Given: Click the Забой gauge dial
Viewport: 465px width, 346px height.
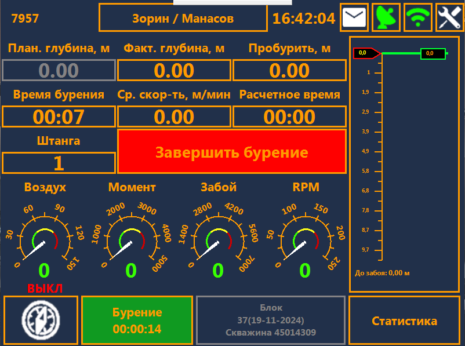Looking at the screenshot, I should (x=218, y=239).
